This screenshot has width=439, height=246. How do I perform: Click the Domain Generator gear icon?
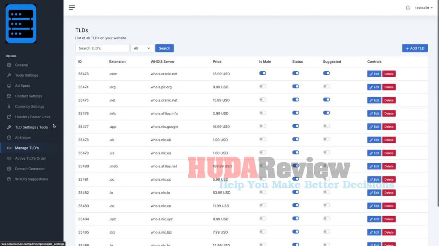click(9, 169)
